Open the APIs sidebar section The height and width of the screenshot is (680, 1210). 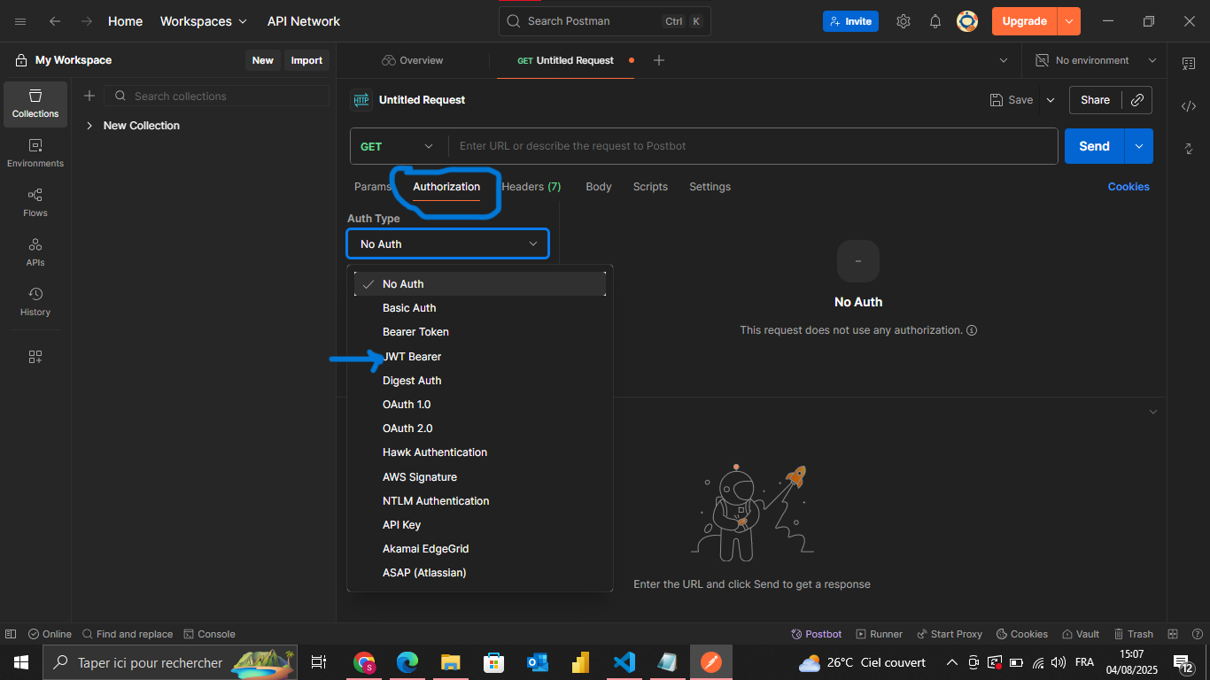(x=35, y=252)
